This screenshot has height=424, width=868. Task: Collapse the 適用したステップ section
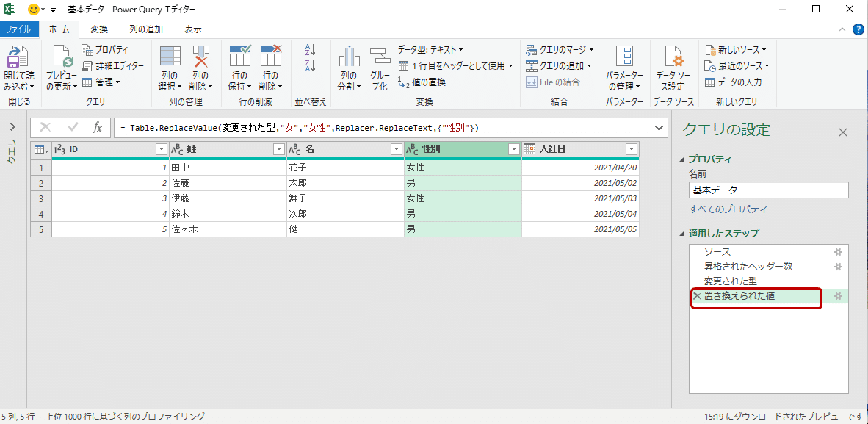(681, 234)
